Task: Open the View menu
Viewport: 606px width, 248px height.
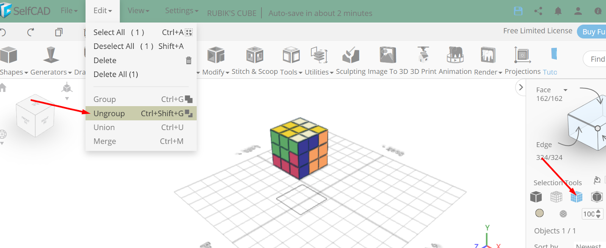Action: 138,11
